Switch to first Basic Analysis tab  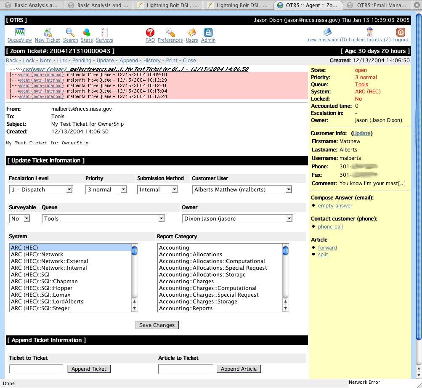(x=32, y=5)
